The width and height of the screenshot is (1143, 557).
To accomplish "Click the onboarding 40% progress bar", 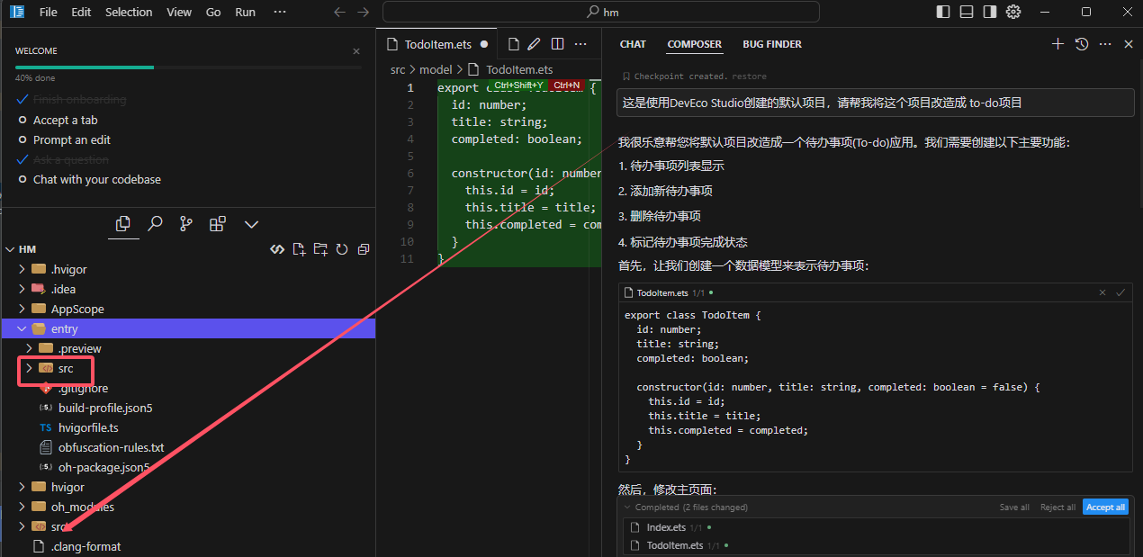I will pos(188,67).
